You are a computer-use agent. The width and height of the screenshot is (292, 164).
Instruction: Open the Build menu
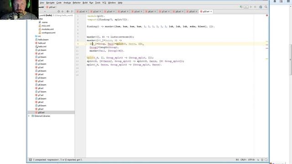[x=85, y=3]
